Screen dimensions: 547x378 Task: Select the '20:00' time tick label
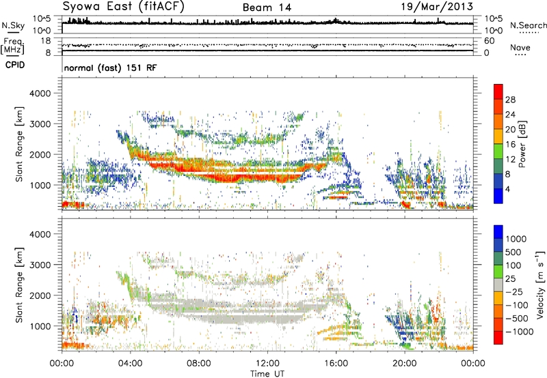click(x=405, y=364)
